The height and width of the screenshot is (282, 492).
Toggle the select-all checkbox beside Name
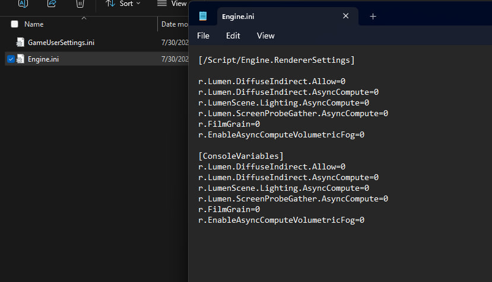pos(14,24)
